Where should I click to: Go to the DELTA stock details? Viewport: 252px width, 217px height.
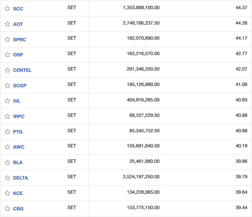tap(21, 178)
